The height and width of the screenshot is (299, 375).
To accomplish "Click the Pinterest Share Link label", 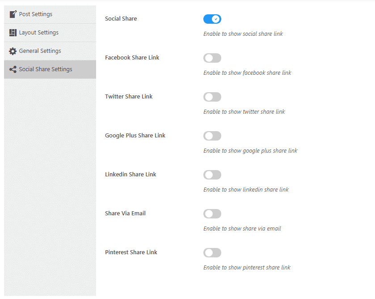I will [x=131, y=252].
